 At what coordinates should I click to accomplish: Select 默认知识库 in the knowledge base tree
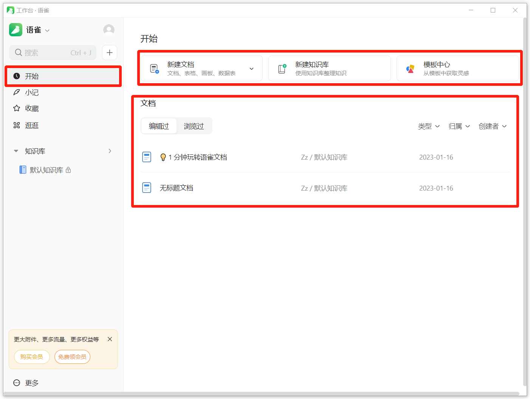[x=46, y=170]
